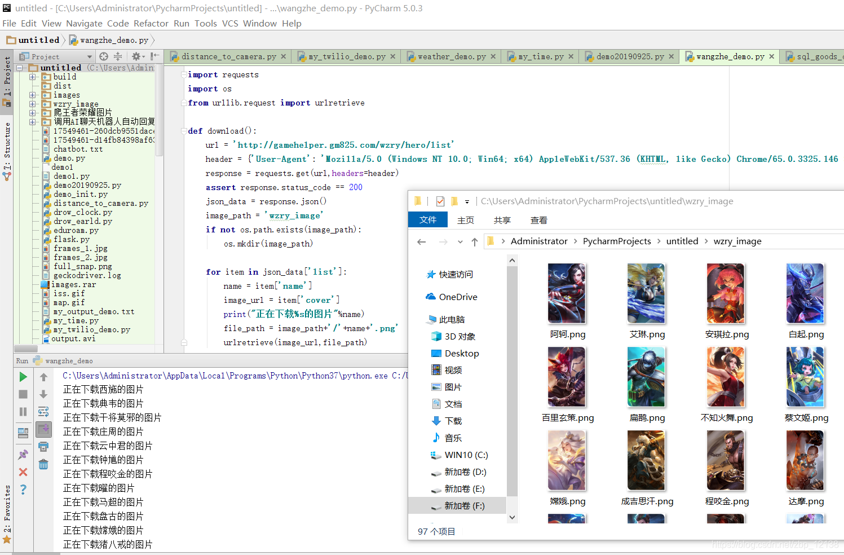Select WIN10 (C:) drive

[459, 455]
